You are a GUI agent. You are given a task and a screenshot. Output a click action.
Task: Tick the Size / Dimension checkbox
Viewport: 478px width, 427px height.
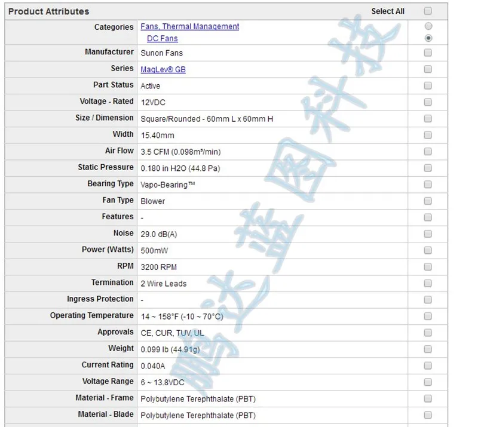[428, 118]
